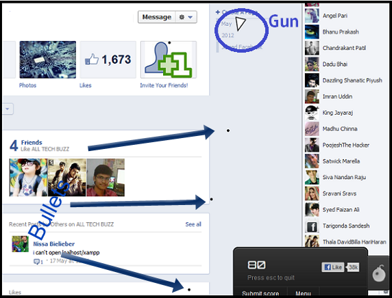392x298 pixels.
Task: Click the 38k like count bubble
Action: 353,267
